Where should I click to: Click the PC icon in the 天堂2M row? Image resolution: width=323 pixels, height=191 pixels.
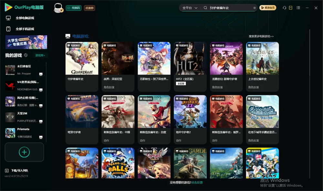pyautogui.click(x=41, y=121)
